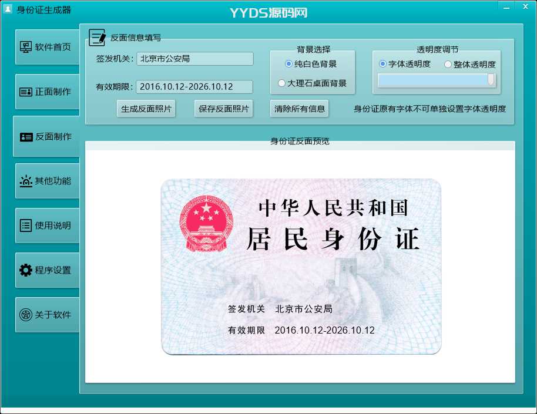Focus the 有效期限 input field
537x414 pixels.
pyautogui.click(x=194, y=87)
